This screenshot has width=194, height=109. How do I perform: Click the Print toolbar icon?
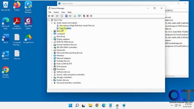(75, 16)
